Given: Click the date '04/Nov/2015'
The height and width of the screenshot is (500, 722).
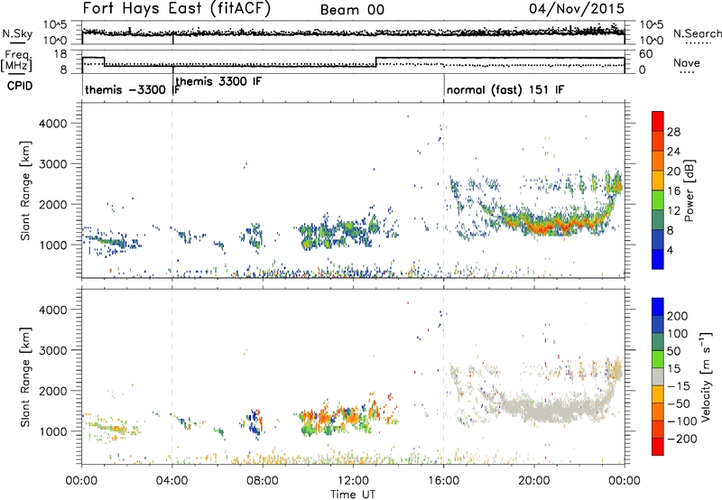Looking at the screenshot, I should [x=577, y=9].
